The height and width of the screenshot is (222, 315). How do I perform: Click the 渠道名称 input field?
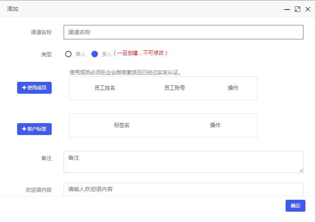(183, 32)
